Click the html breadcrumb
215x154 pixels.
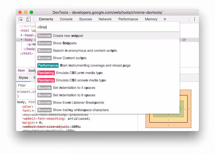click(x=21, y=71)
